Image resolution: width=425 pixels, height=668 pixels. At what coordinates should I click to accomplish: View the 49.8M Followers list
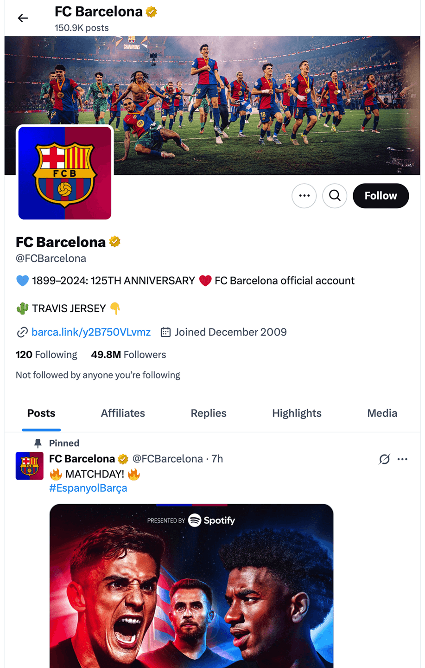pos(128,354)
